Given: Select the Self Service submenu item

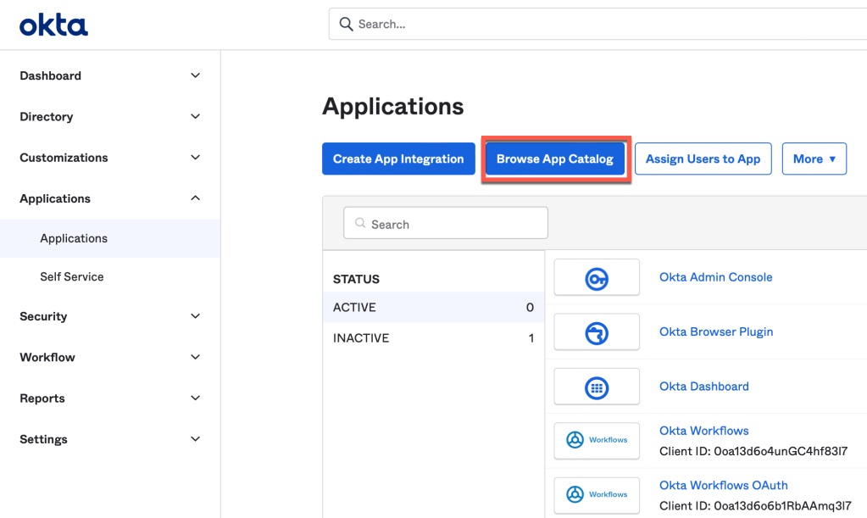Looking at the screenshot, I should pos(72,276).
